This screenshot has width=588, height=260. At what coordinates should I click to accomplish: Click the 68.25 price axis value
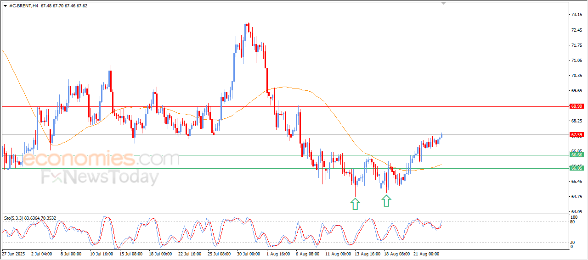(577, 121)
